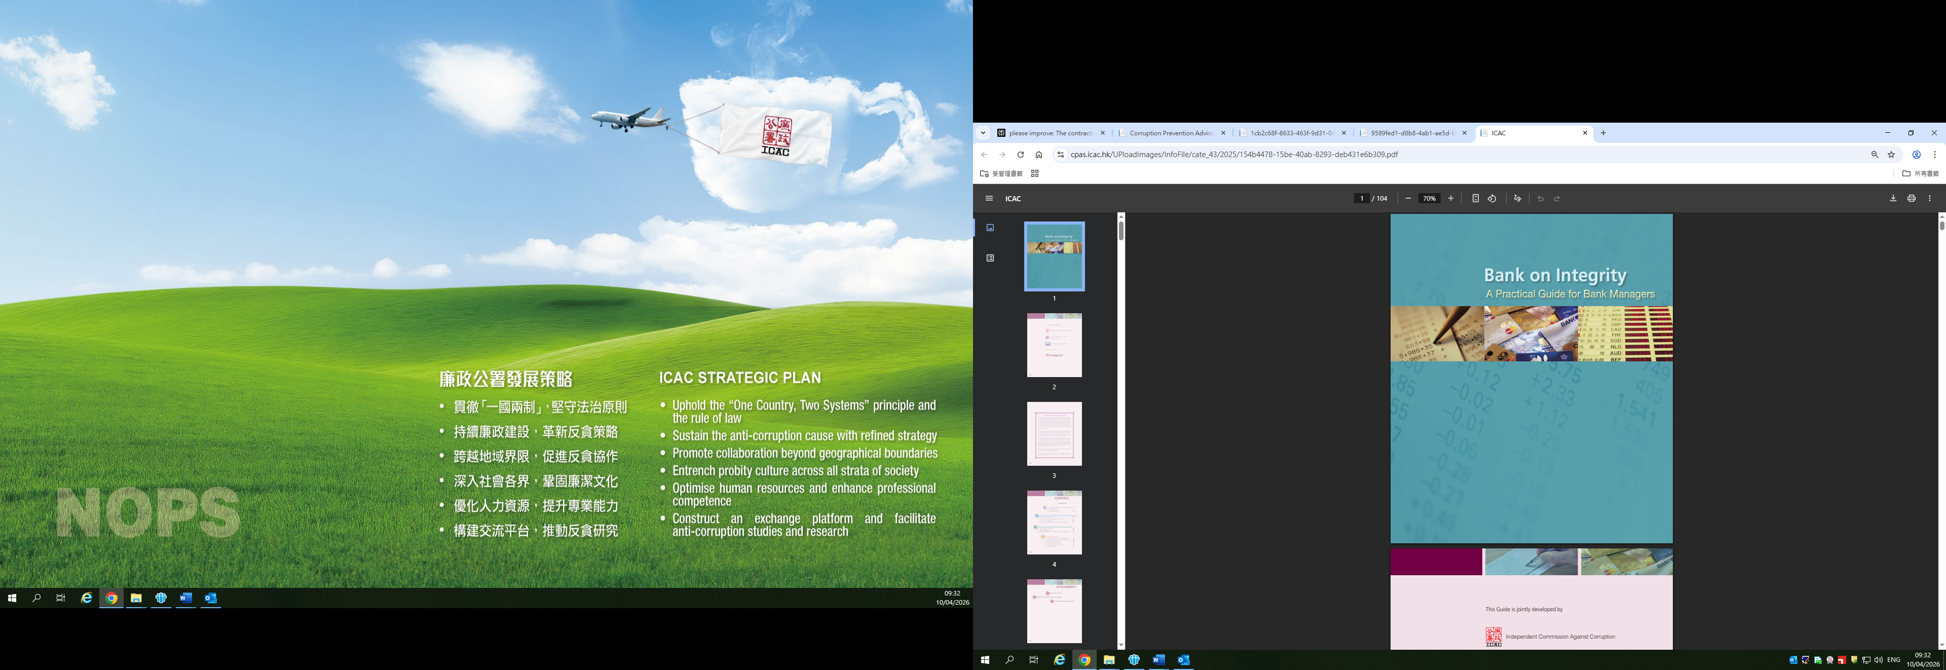1946x670 pixels.
Task: Select the active ICAC browser tab
Action: [x=1533, y=133]
